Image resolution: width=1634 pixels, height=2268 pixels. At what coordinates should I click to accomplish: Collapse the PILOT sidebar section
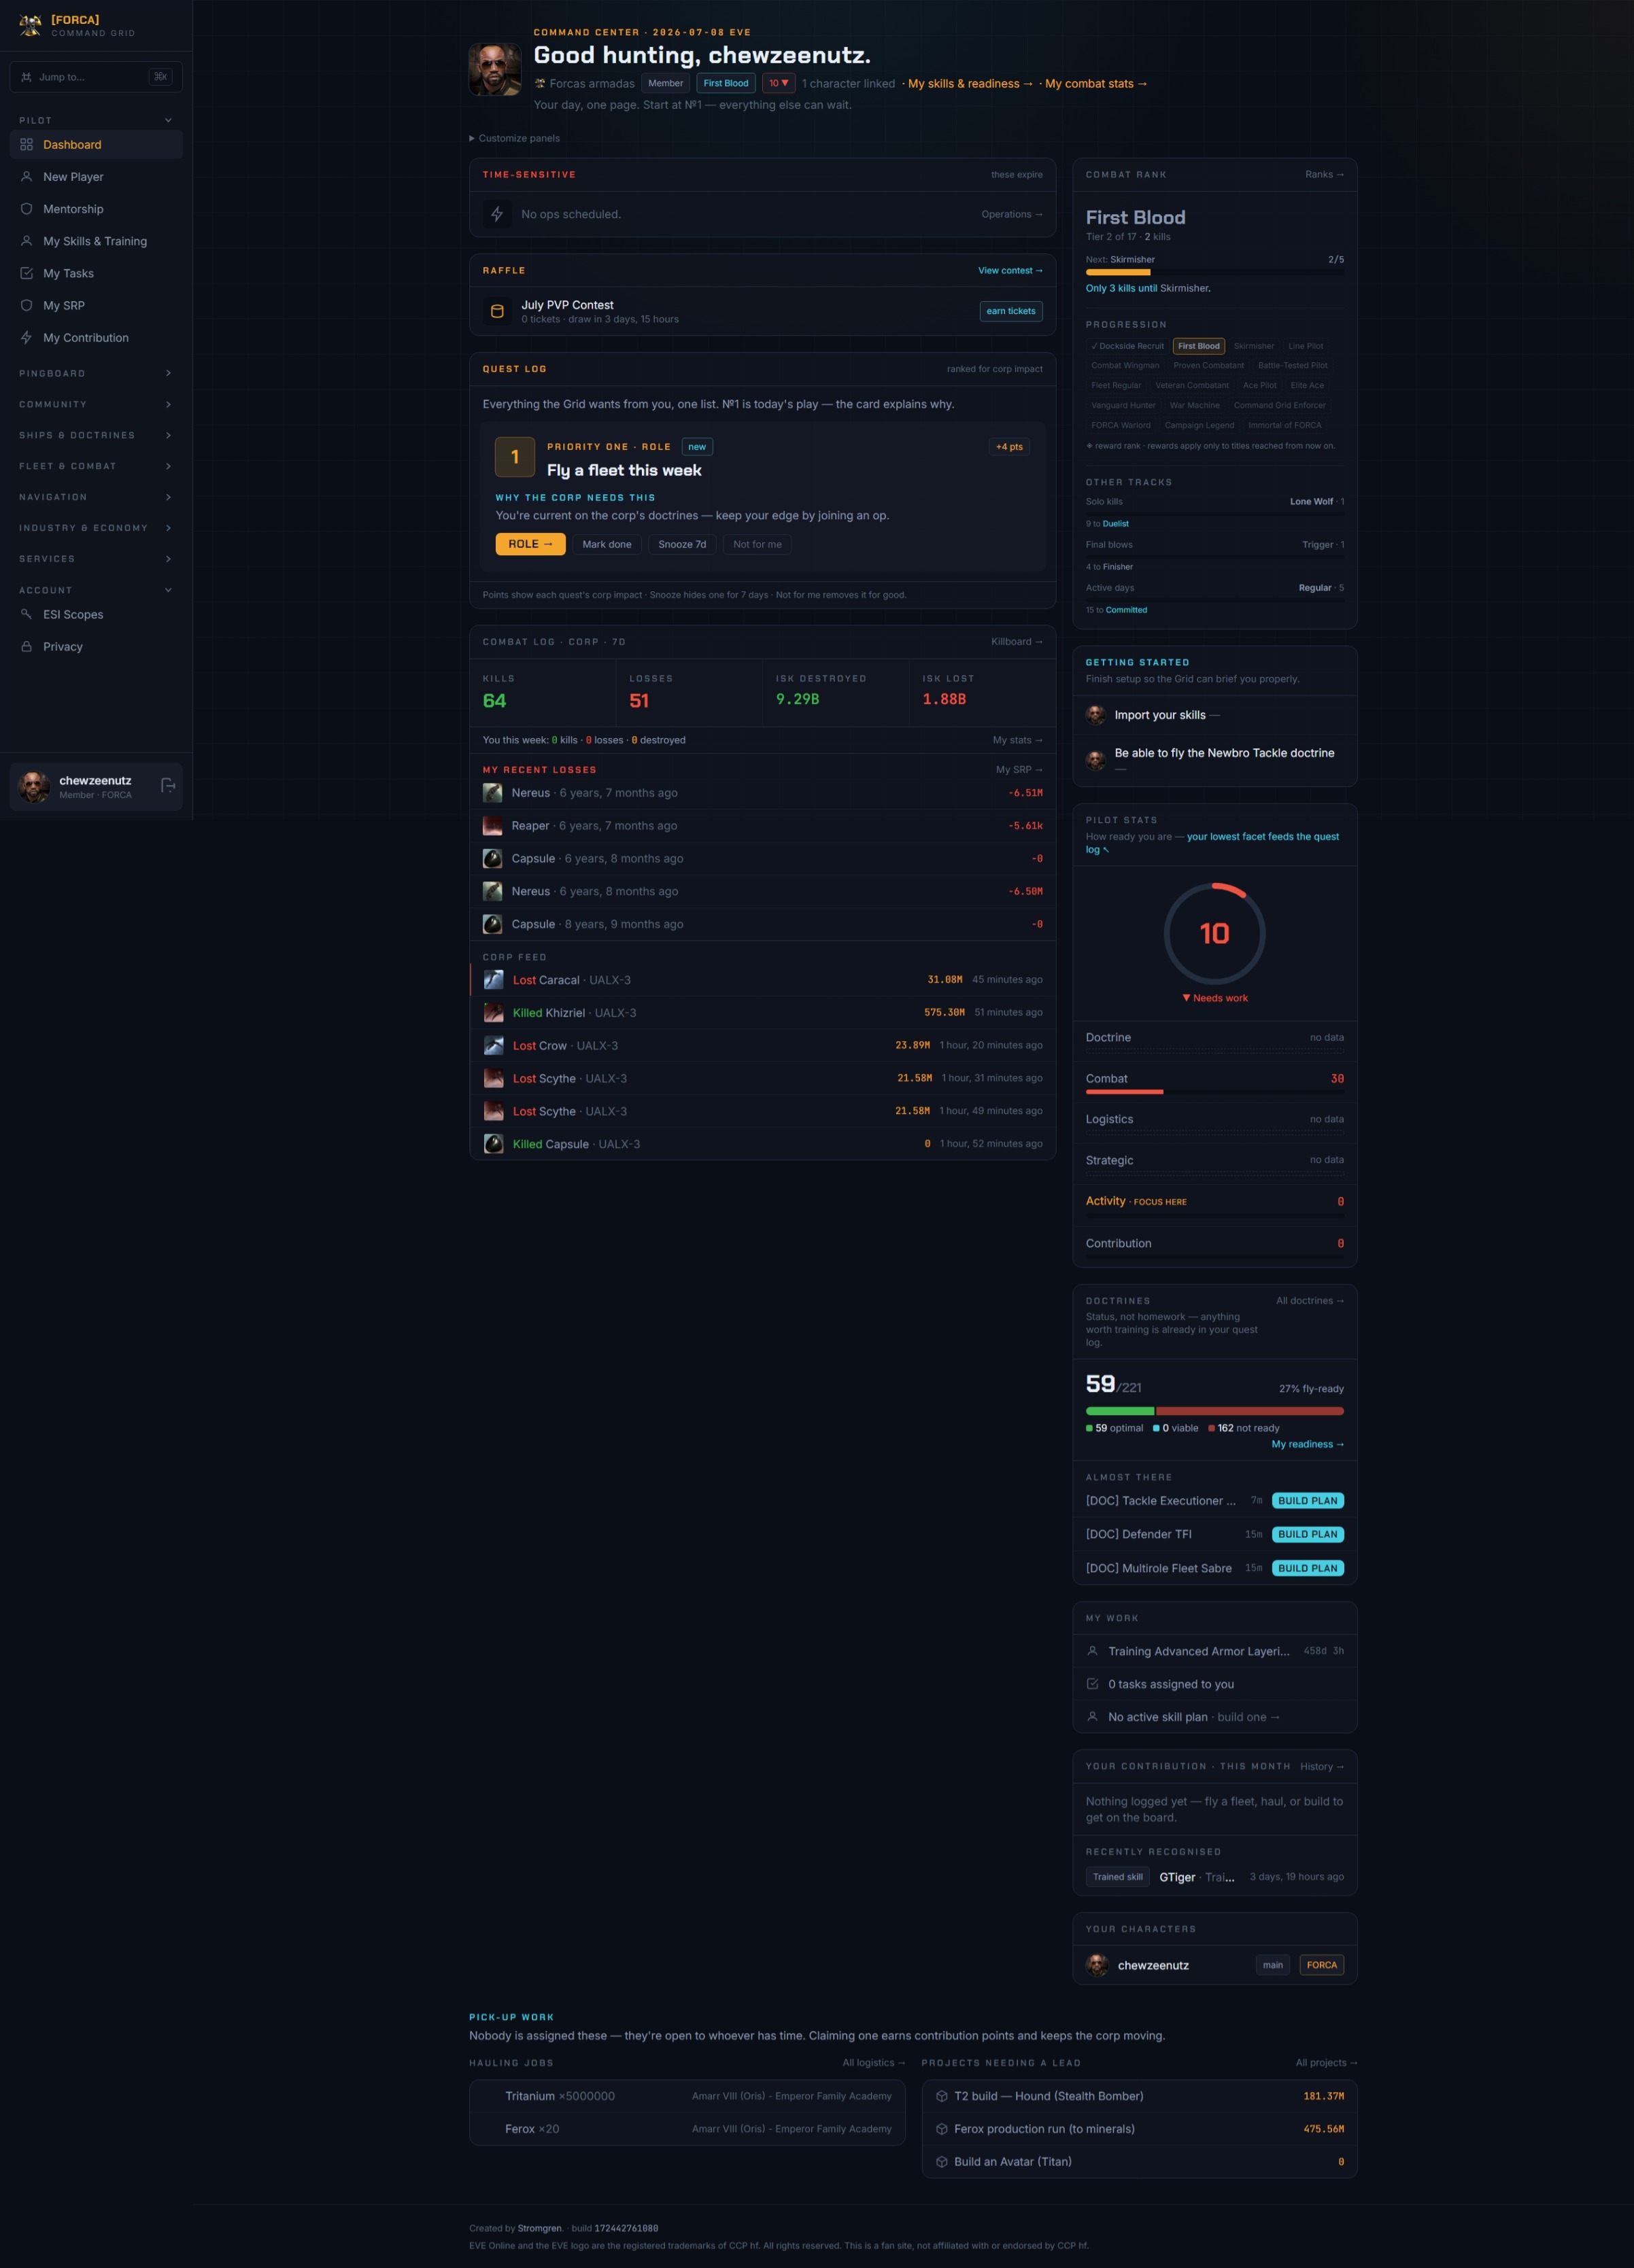[x=96, y=120]
